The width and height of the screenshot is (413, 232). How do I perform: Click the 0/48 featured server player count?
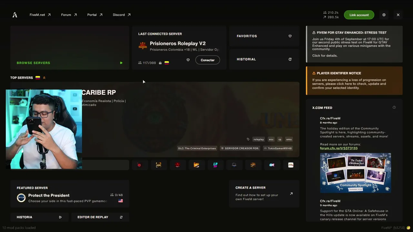tap(116, 195)
